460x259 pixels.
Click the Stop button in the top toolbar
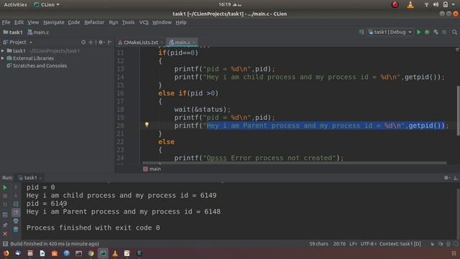tap(444, 32)
